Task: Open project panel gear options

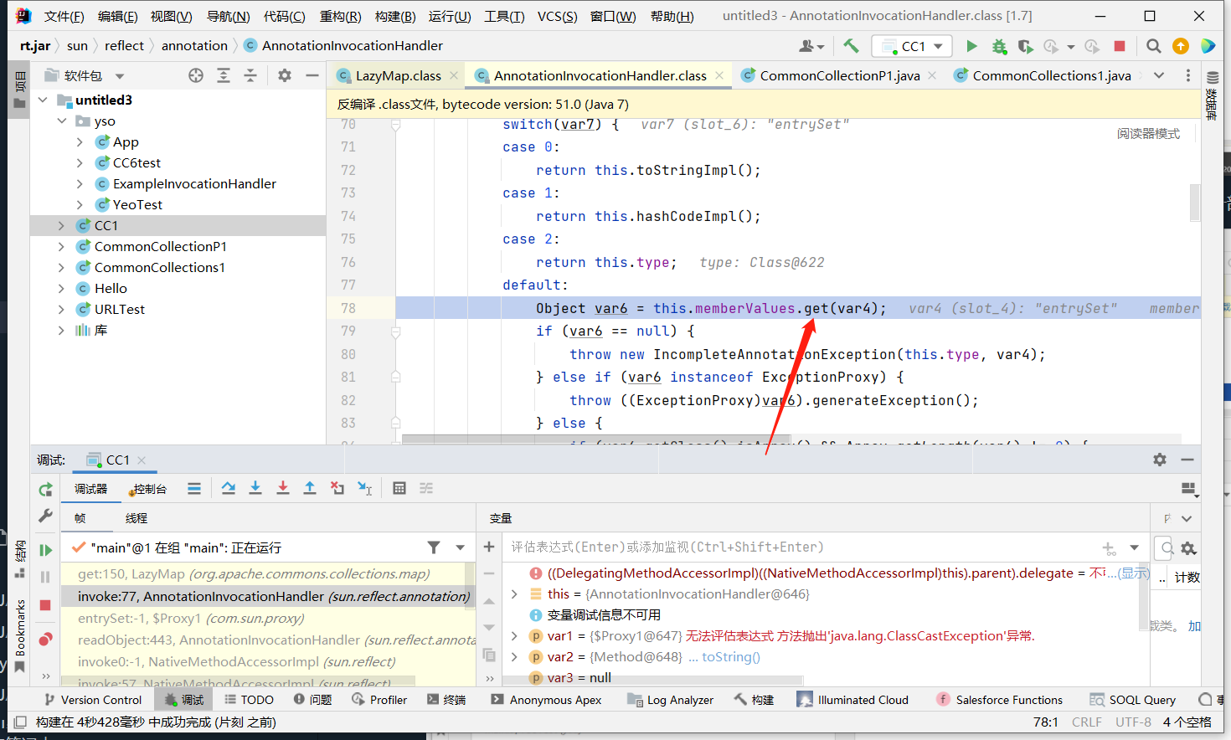Action: [x=285, y=75]
